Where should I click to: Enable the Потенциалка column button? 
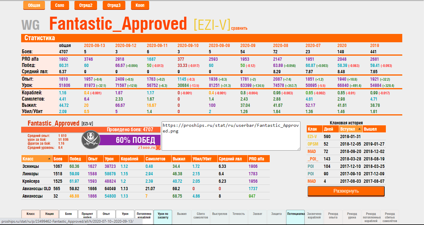296,214
